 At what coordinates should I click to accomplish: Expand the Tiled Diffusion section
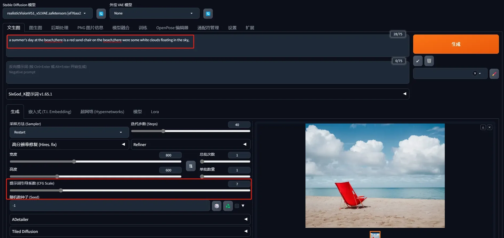coord(130,231)
